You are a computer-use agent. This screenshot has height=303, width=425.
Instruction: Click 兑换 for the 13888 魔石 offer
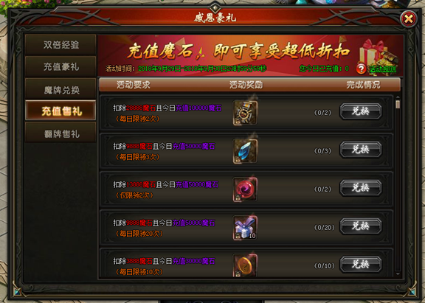point(361,187)
